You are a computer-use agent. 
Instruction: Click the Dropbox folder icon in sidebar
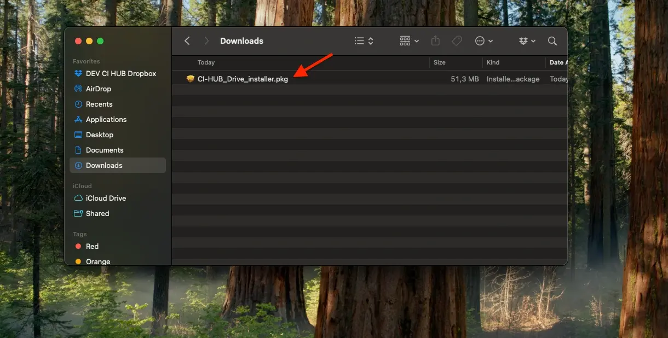pyautogui.click(x=78, y=73)
